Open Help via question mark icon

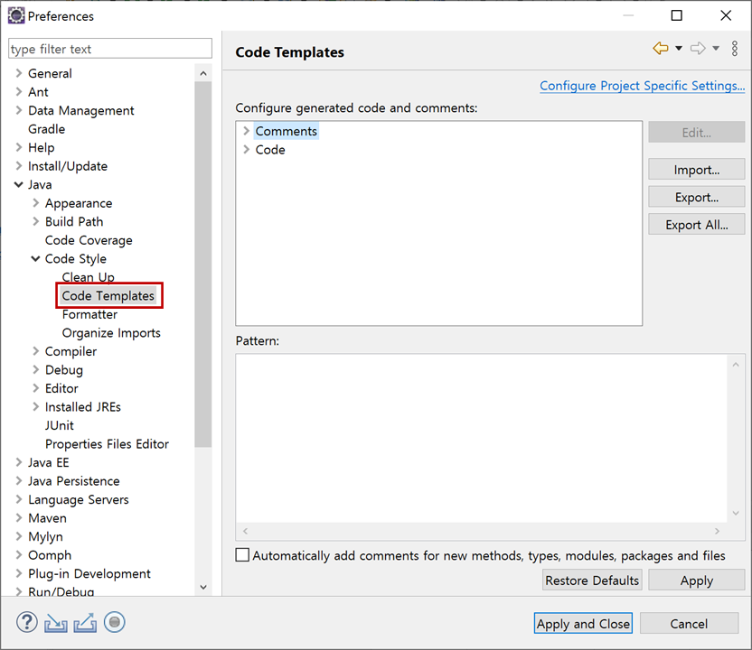pos(26,622)
